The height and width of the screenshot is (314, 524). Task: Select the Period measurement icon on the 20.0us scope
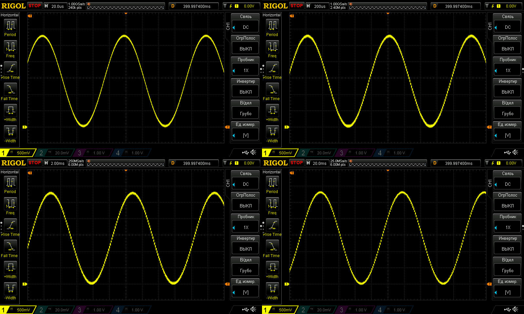tap(10, 26)
